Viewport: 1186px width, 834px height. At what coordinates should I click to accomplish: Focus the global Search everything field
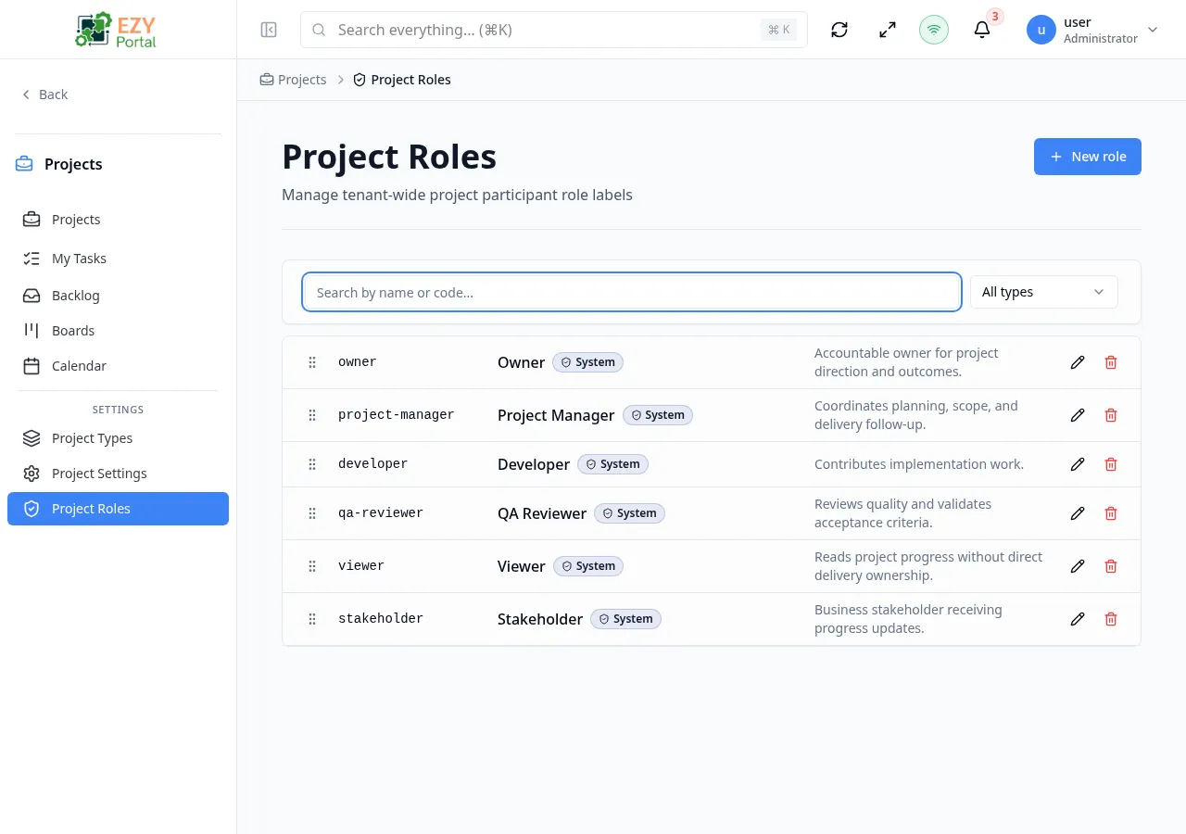[554, 30]
